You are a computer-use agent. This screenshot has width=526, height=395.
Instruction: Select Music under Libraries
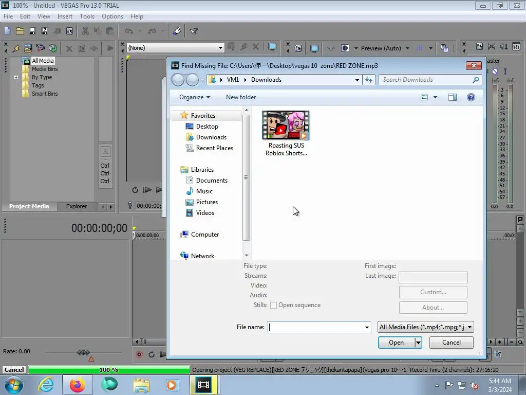click(204, 191)
